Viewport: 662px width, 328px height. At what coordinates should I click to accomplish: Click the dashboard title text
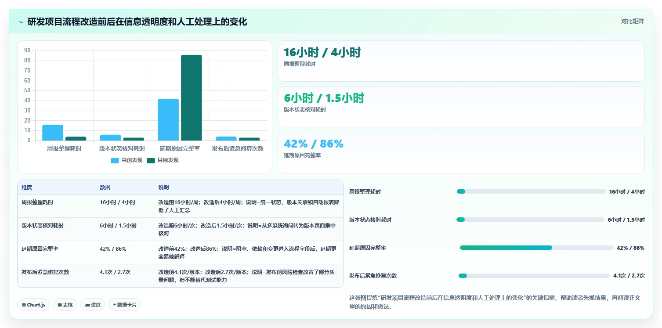click(137, 22)
